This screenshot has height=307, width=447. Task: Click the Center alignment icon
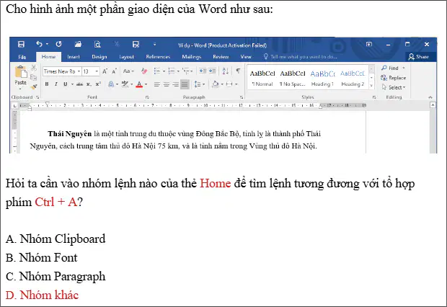pos(167,84)
